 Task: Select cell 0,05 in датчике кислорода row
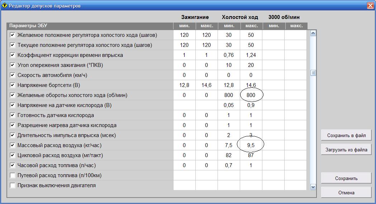(229, 105)
